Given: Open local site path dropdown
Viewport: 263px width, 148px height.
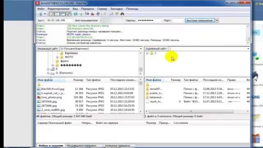Looking at the screenshot, I should (x=141, y=49).
